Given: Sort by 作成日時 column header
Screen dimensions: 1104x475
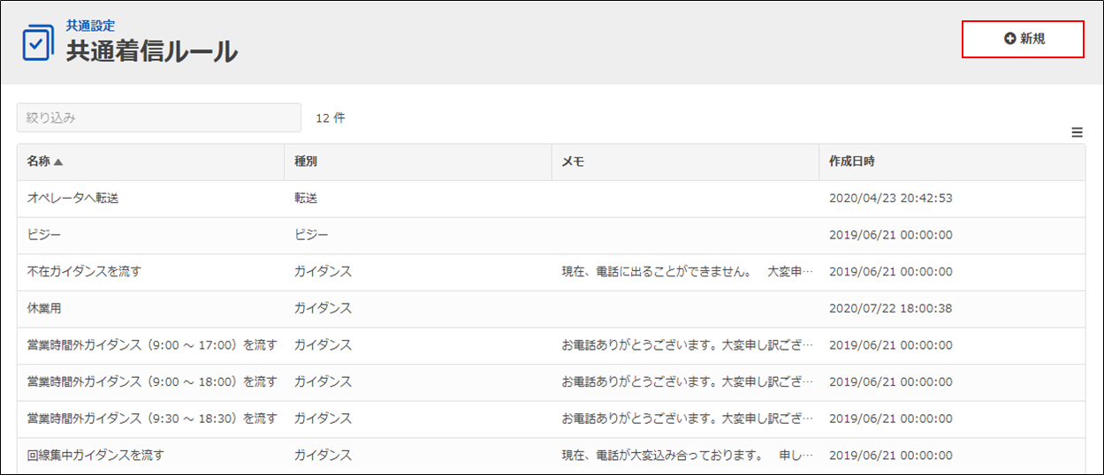Looking at the screenshot, I should coord(851,162).
